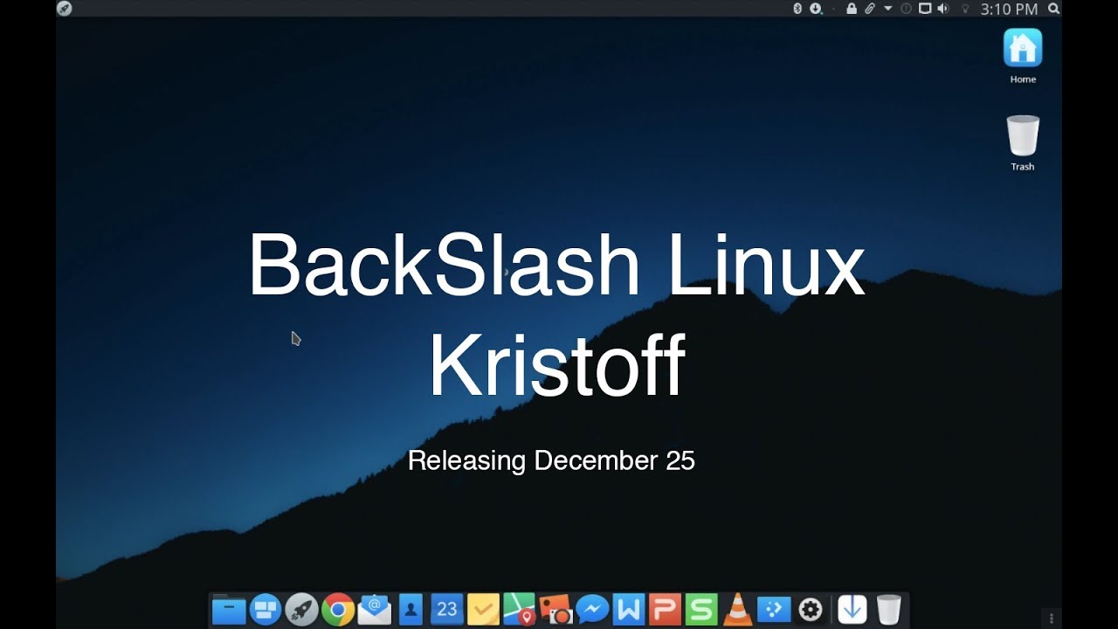Image resolution: width=1118 pixels, height=629 pixels.
Task: Open the photo camera app in dock
Action: [x=556, y=609]
